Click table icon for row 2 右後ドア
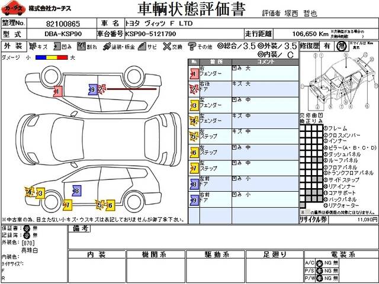 click(194, 89)
